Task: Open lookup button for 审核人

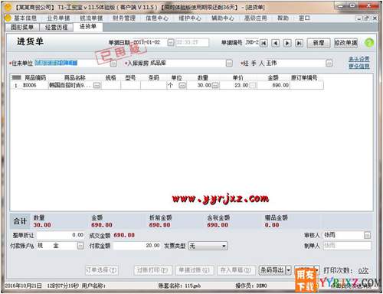Action: click(367, 235)
